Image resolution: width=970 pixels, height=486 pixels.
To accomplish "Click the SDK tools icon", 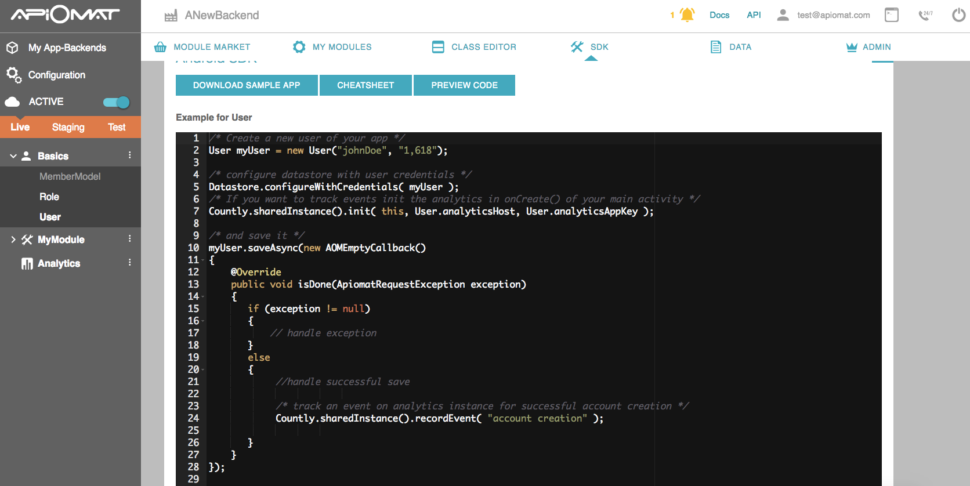I will tap(577, 47).
